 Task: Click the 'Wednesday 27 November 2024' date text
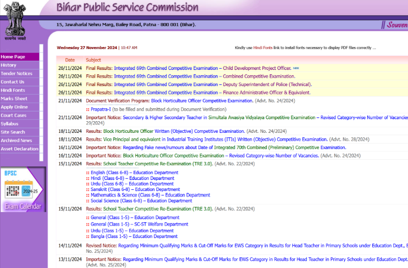[x=87, y=48]
